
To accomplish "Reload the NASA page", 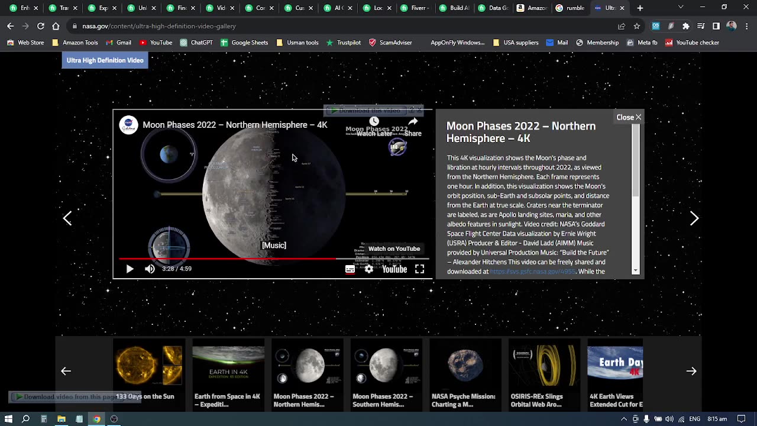I will click(x=40, y=26).
